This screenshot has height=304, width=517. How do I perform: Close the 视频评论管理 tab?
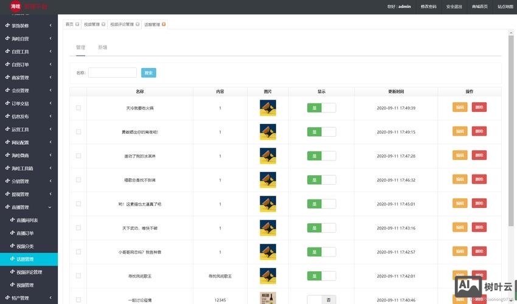click(x=137, y=24)
